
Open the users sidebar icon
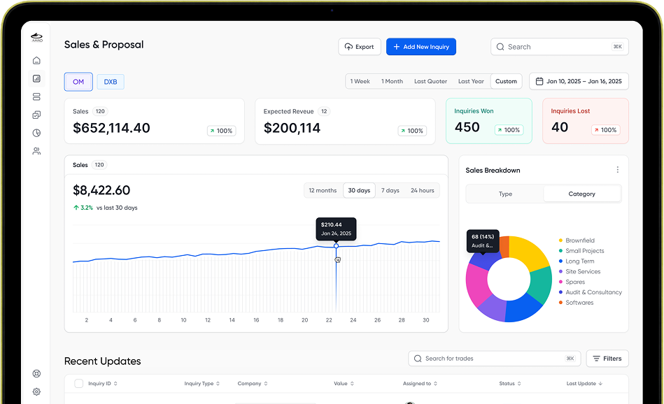point(36,151)
